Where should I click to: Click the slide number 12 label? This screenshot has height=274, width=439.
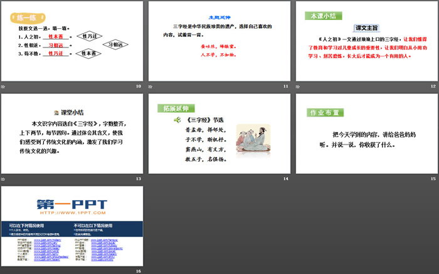433,86
